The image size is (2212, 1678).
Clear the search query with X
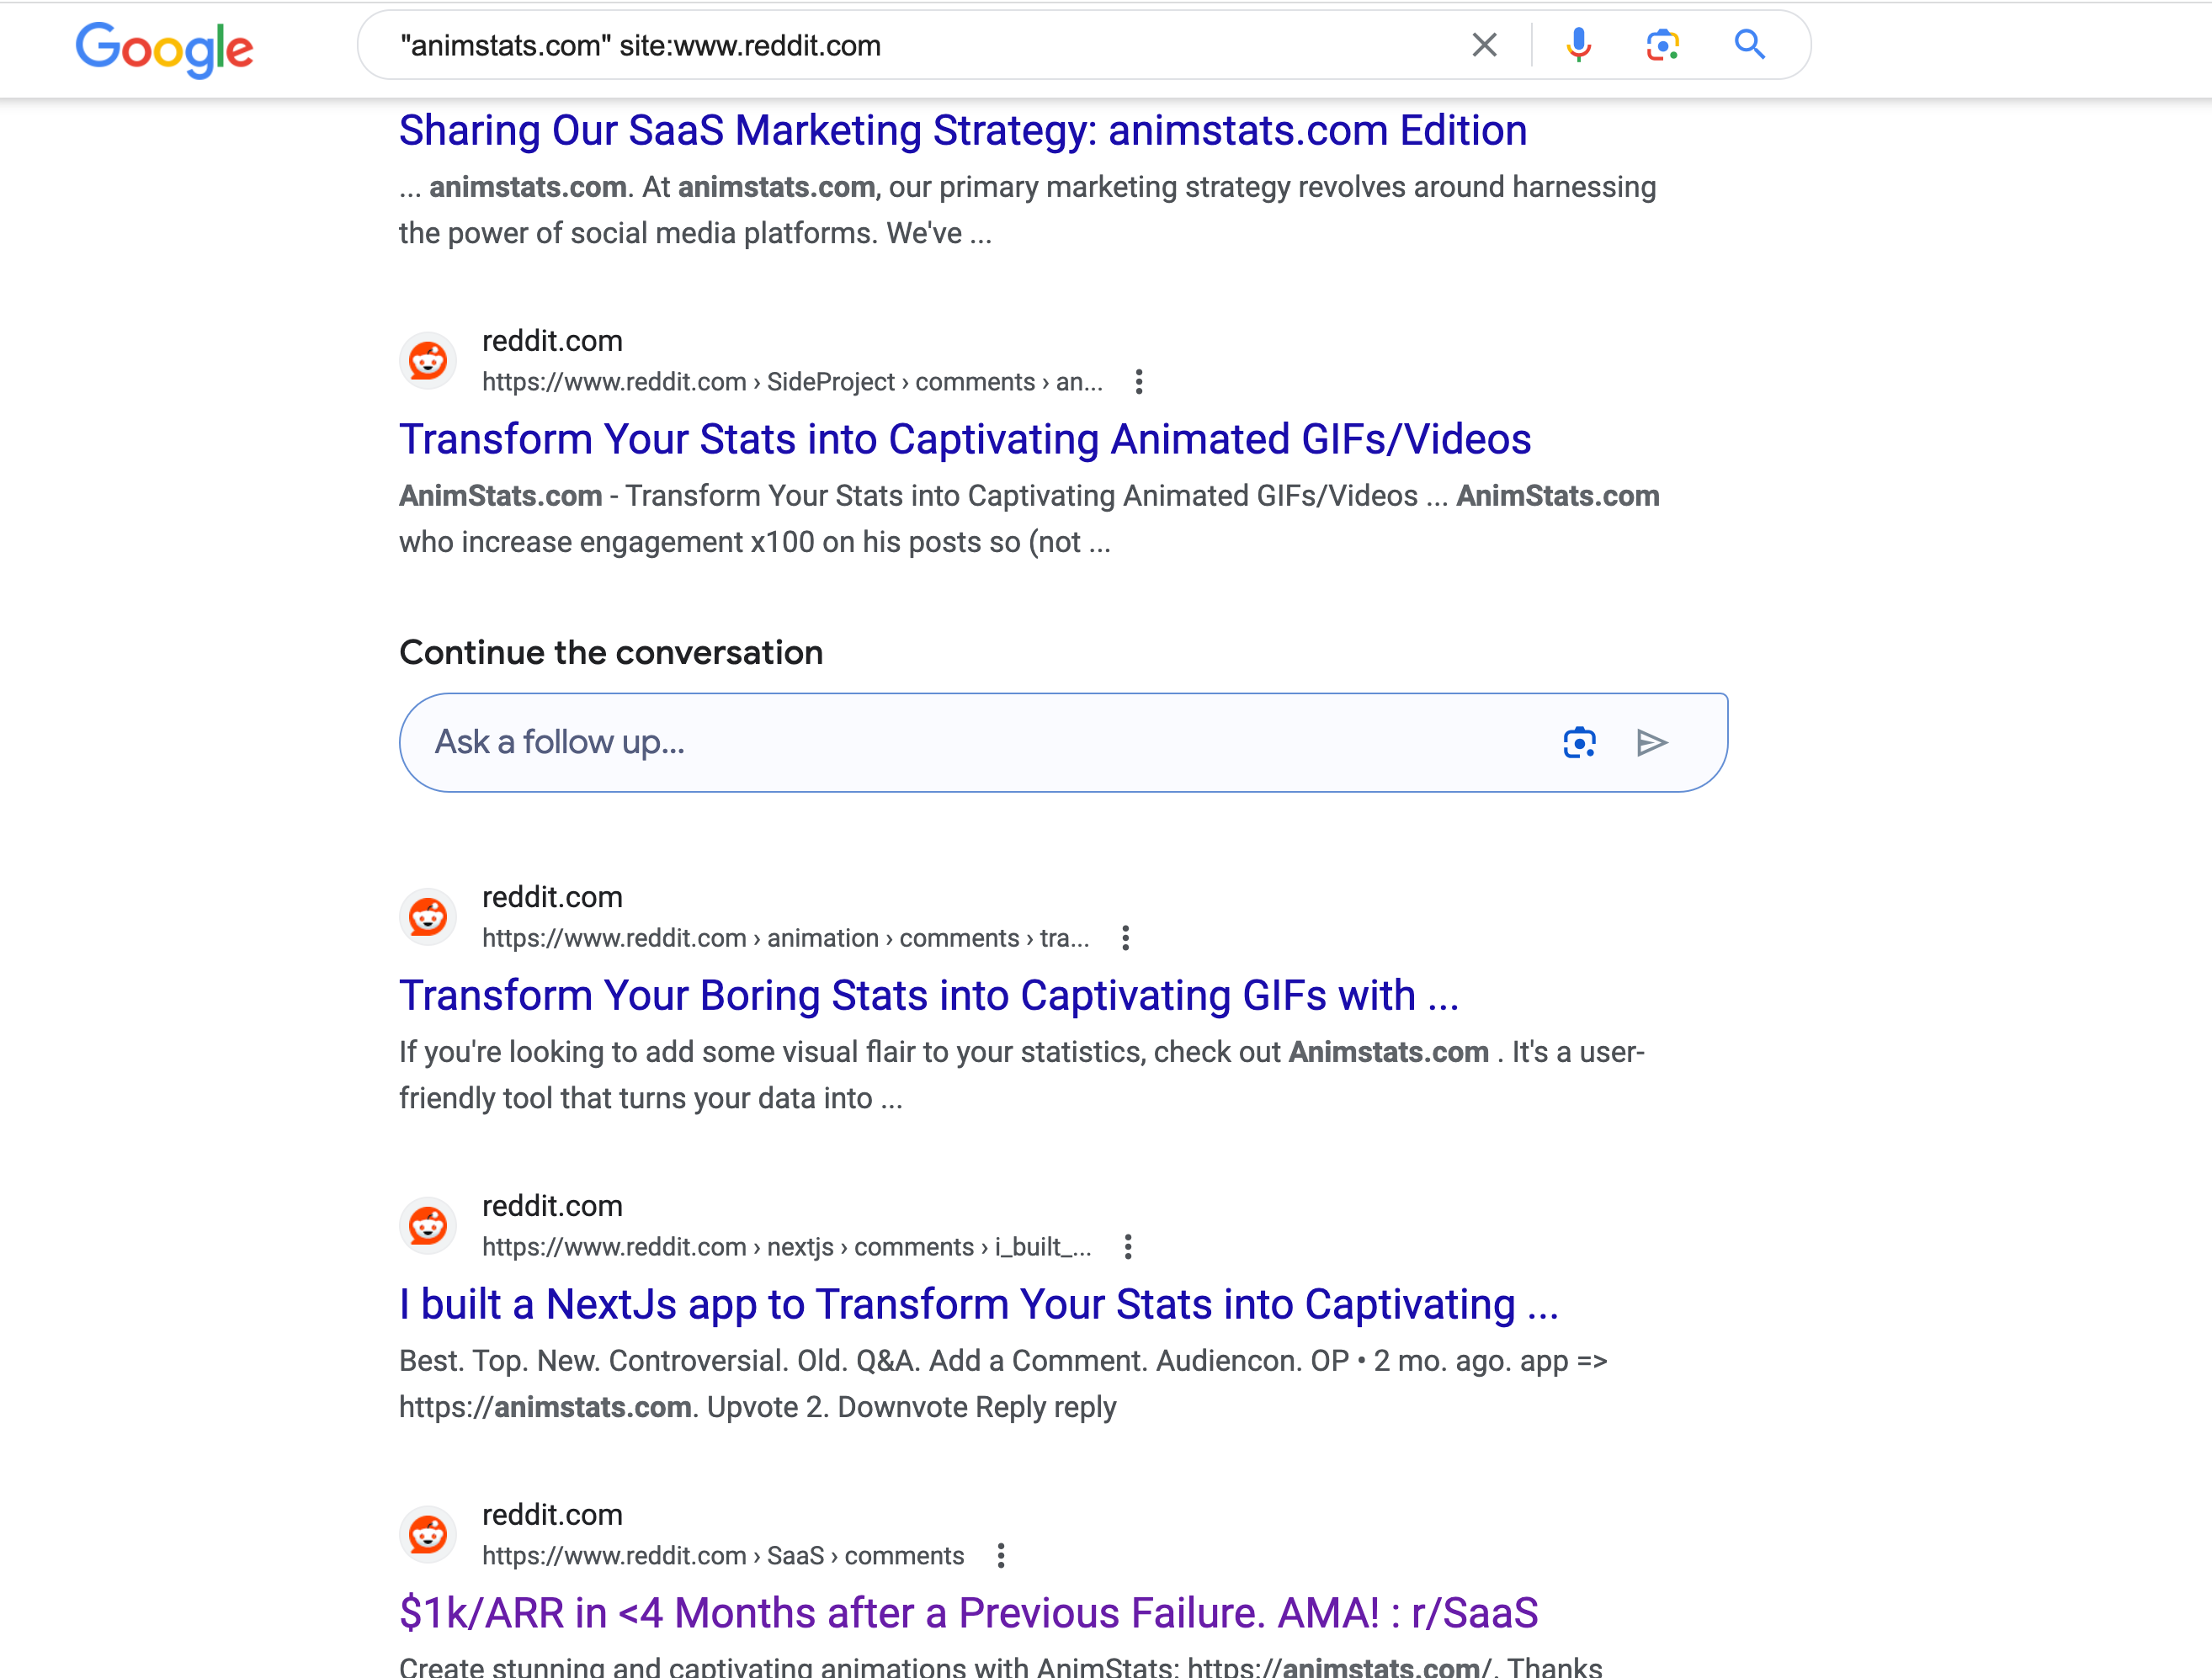(x=1484, y=45)
